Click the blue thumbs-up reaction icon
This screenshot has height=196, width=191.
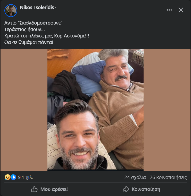pyautogui.click(x=13, y=177)
